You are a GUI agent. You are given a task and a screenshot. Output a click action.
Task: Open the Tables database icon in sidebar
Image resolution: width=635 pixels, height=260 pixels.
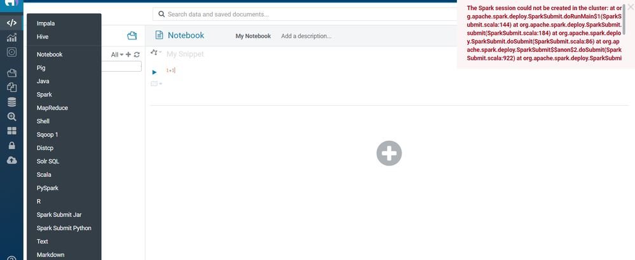(x=11, y=102)
